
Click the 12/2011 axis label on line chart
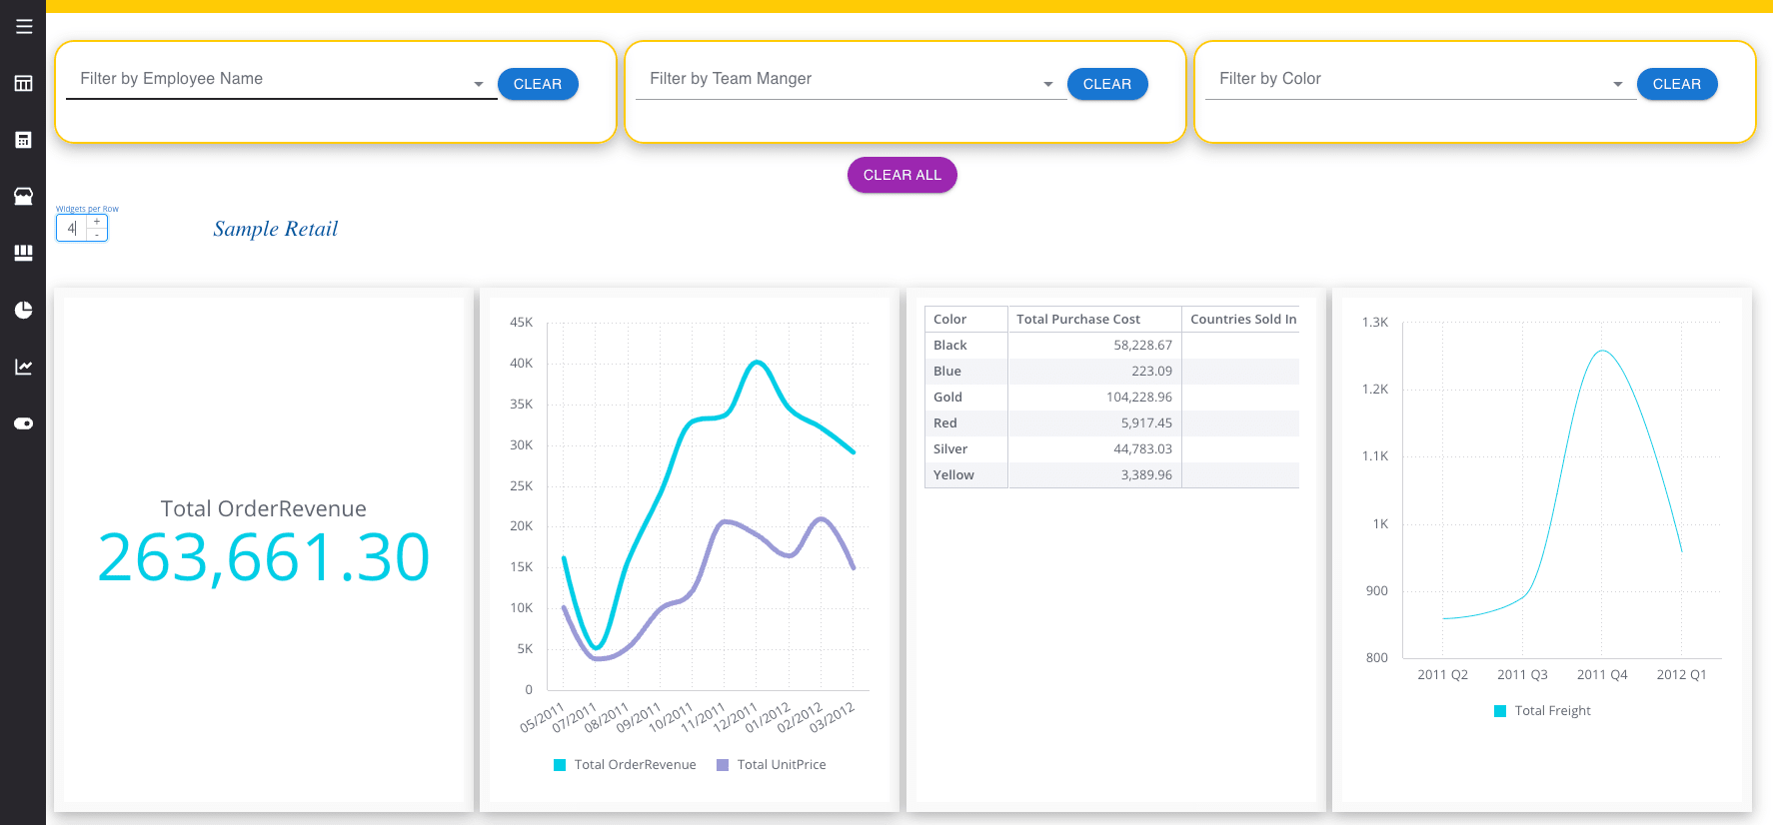736,717
